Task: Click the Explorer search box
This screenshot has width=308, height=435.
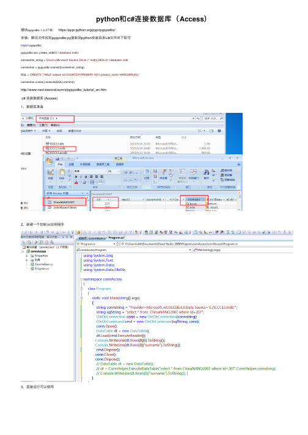Action: click(213, 118)
